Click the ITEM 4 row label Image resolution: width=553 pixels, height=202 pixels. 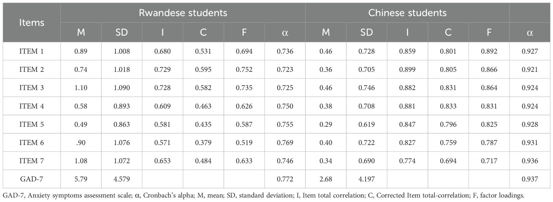[32, 106]
